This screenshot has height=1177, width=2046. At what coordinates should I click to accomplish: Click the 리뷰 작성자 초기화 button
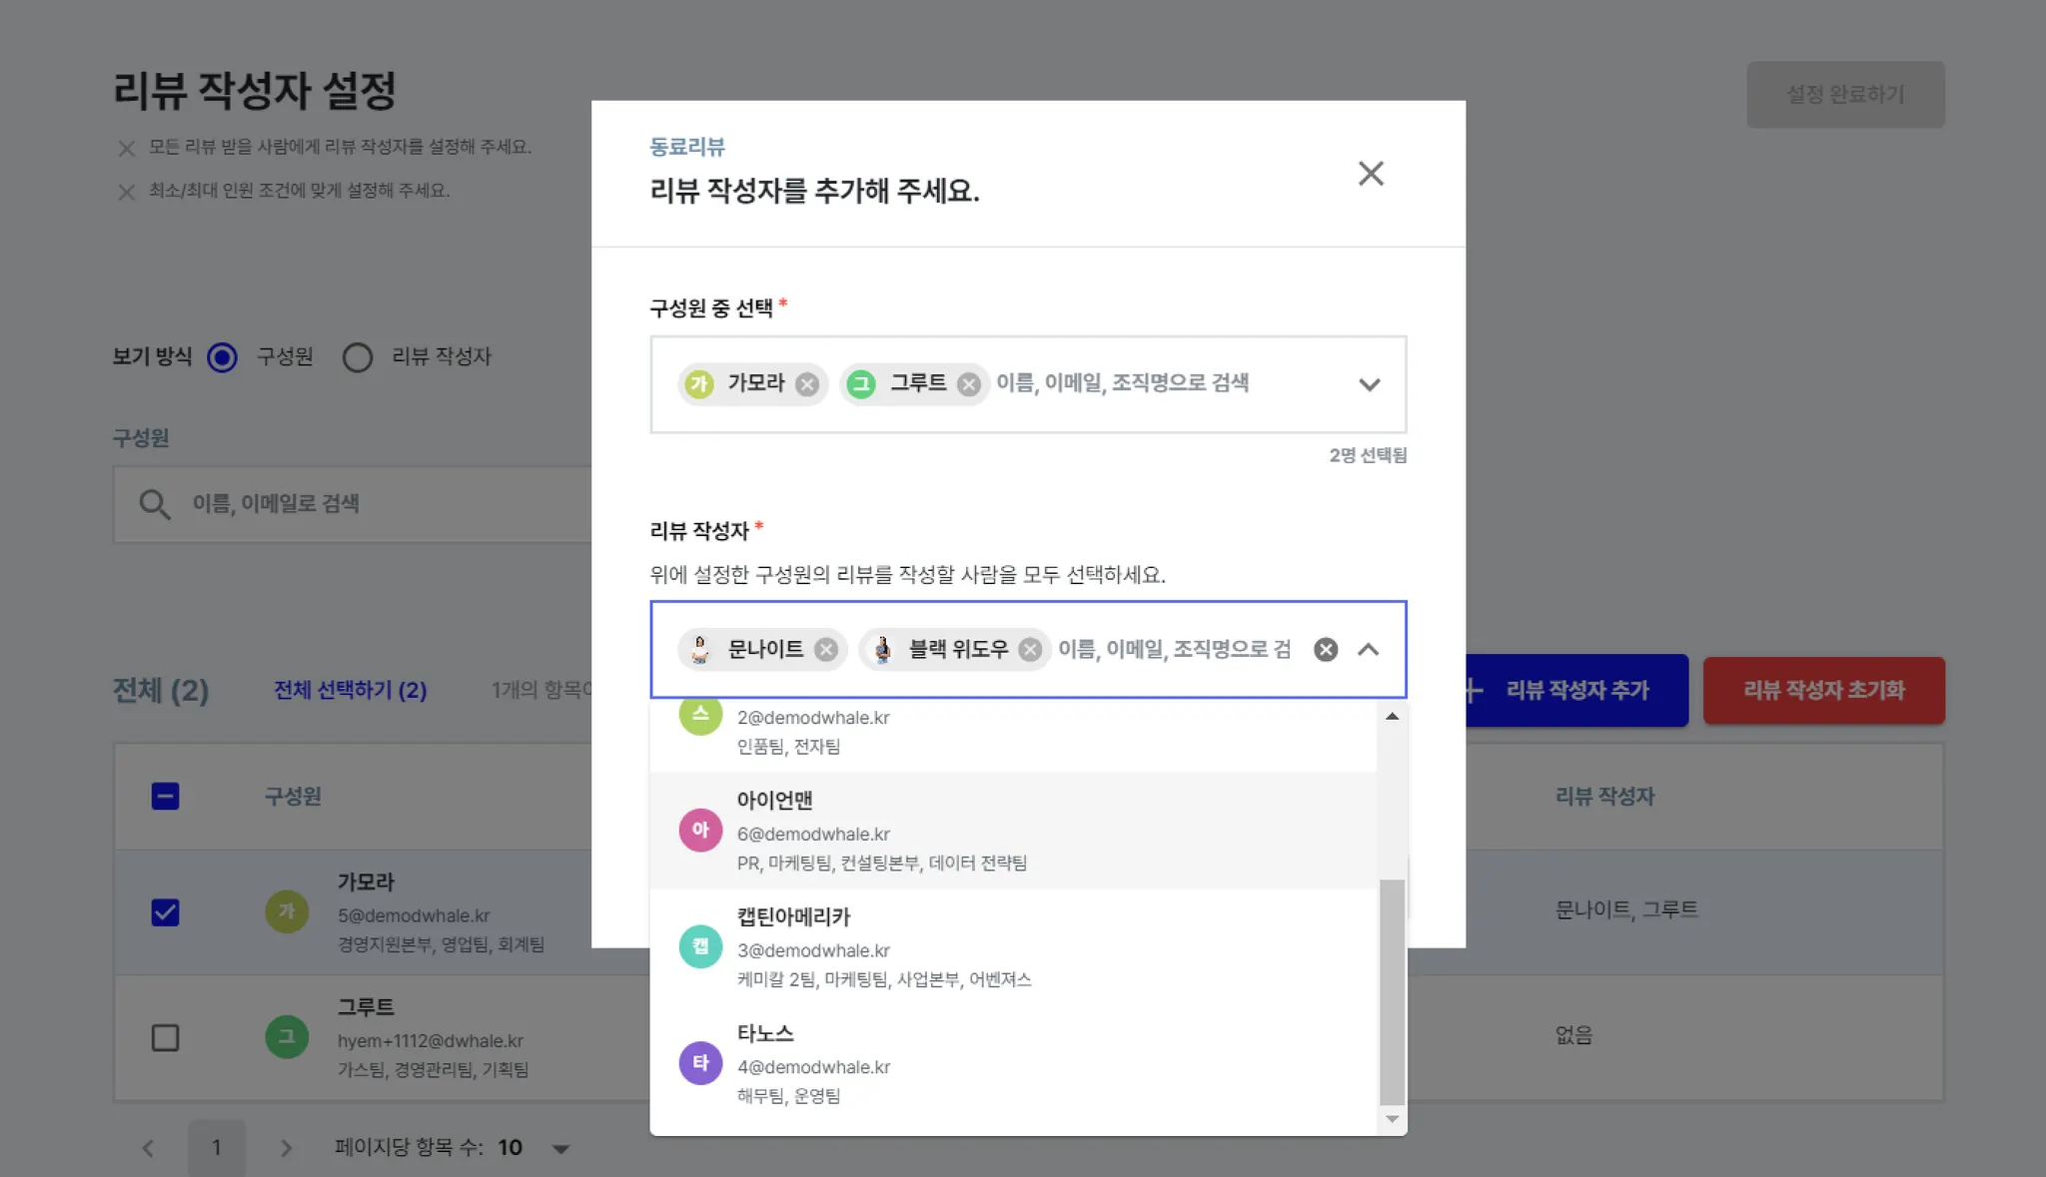(1823, 690)
